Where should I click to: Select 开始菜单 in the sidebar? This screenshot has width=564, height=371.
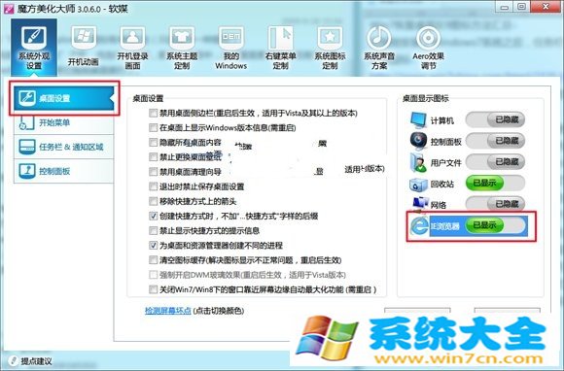pyautogui.click(x=64, y=123)
